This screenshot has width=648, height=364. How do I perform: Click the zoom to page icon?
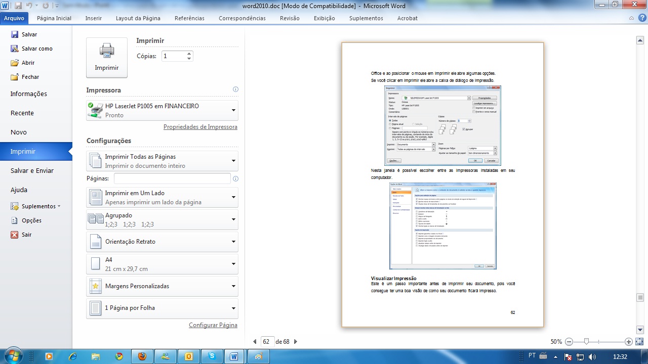tap(639, 342)
